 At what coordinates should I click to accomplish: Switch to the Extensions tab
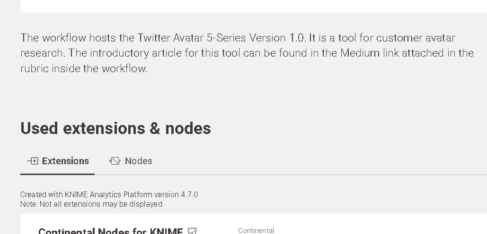coord(58,161)
